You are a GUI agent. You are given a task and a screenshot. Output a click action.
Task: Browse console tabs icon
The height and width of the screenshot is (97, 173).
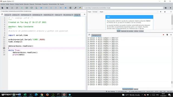89,35
